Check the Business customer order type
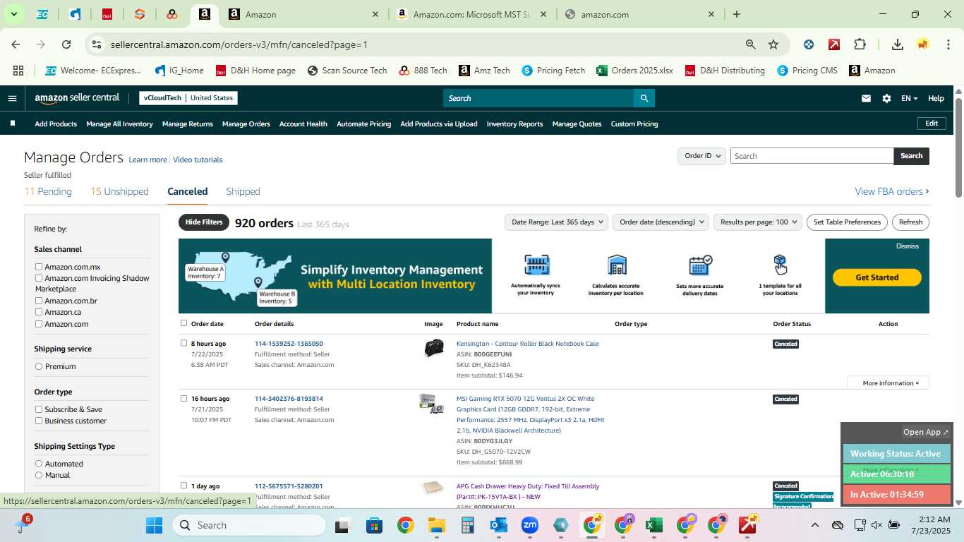The height and width of the screenshot is (542, 964). (39, 421)
